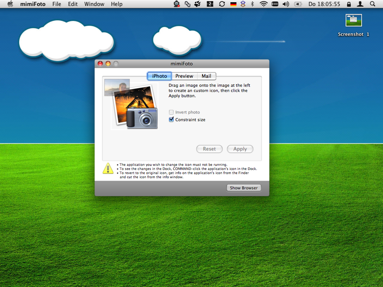Click the lock icon in menu bar

pos(349,4)
